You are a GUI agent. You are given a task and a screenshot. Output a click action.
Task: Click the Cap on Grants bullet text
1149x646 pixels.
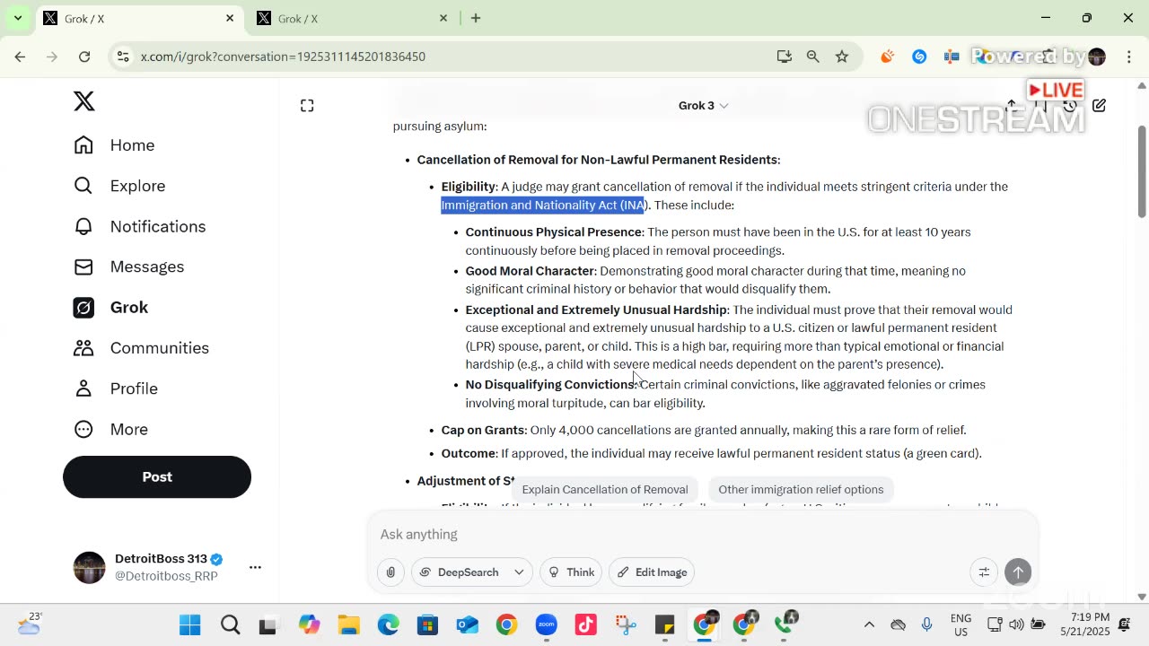tap(704, 430)
